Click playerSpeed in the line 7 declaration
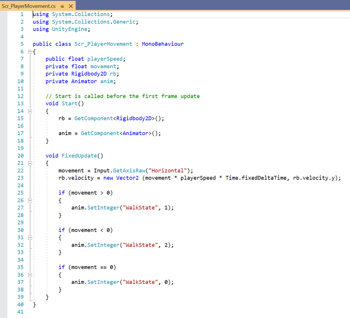Image resolution: width=350 pixels, height=318 pixels. (105, 59)
